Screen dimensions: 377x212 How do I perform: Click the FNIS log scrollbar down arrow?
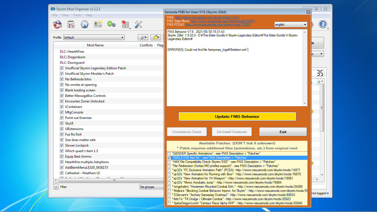305,104
